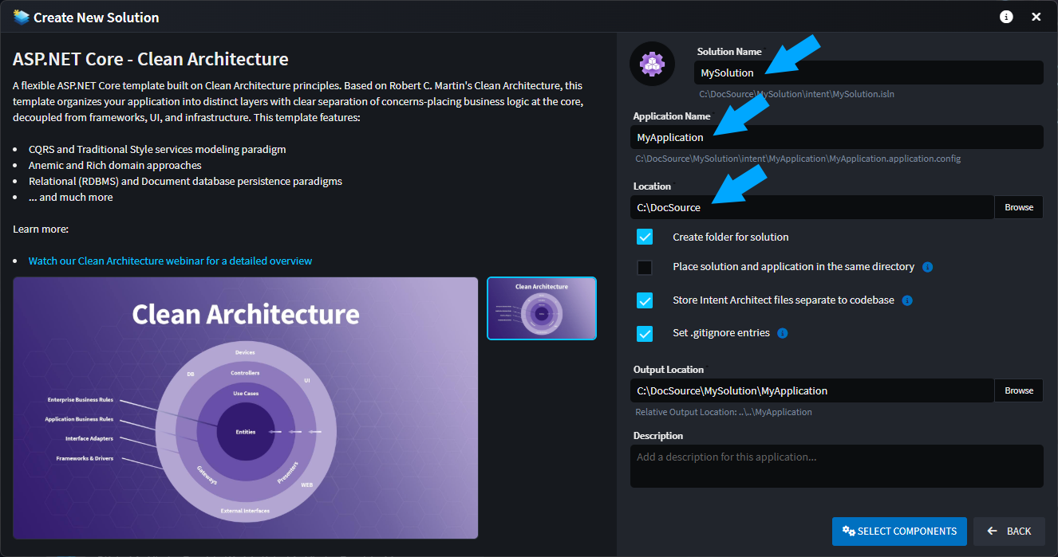Go BACK to previous step

[1009, 532]
